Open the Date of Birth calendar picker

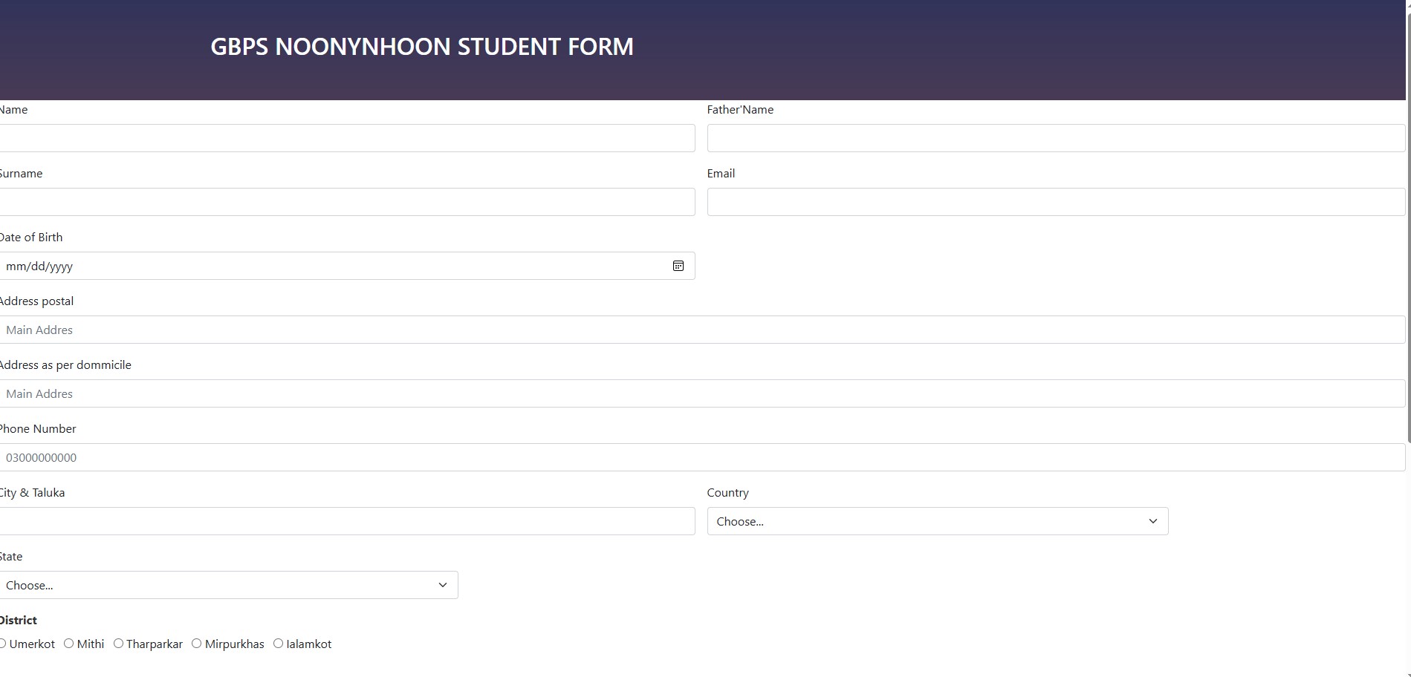coord(678,266)
